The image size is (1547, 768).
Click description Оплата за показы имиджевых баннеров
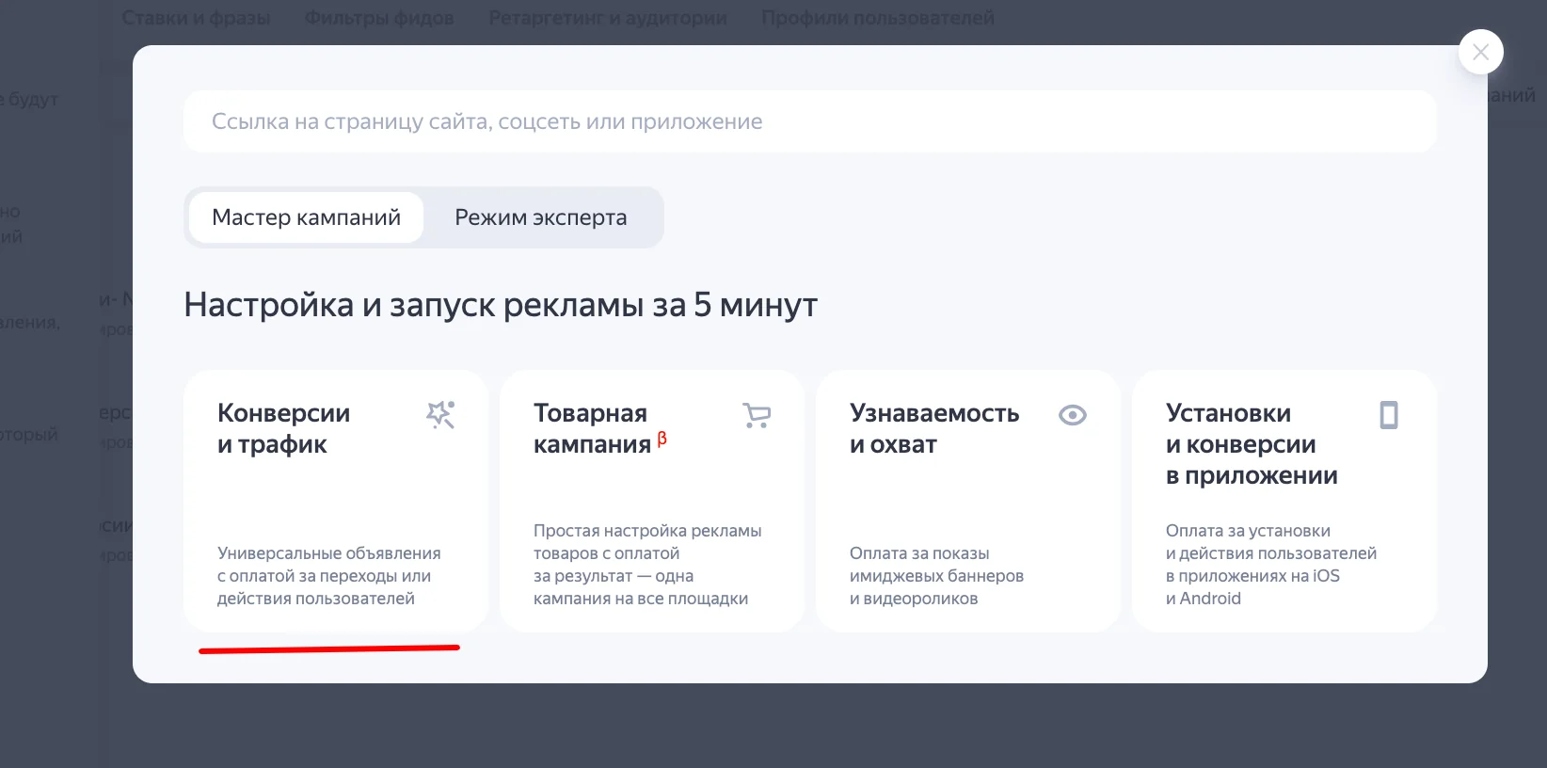click(936, 576)
